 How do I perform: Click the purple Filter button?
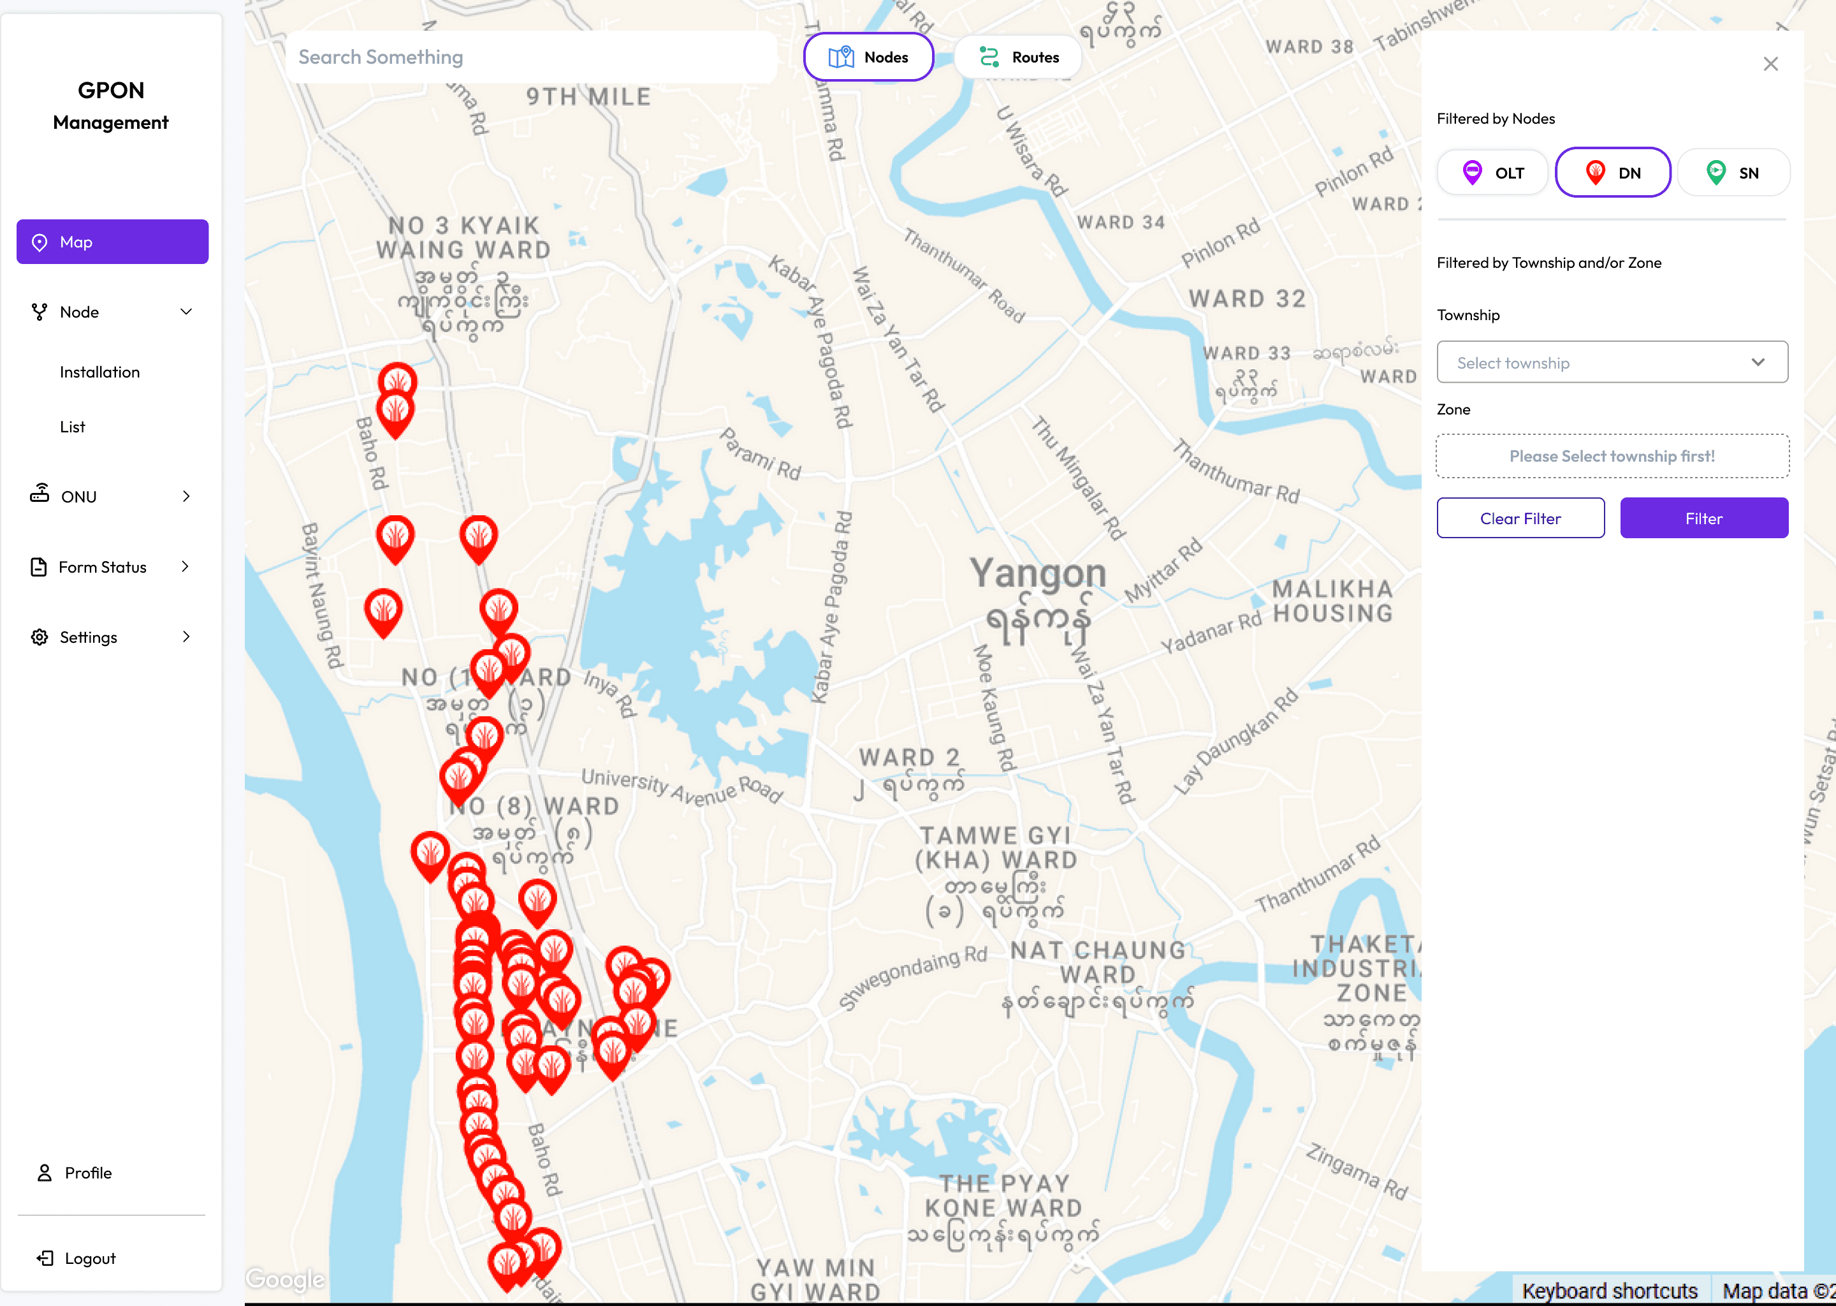(x=1703, y=518)
